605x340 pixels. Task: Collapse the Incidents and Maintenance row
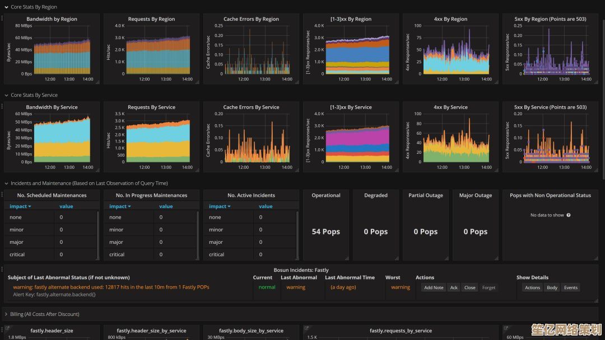pyautogui.click(x=6, y=183)
